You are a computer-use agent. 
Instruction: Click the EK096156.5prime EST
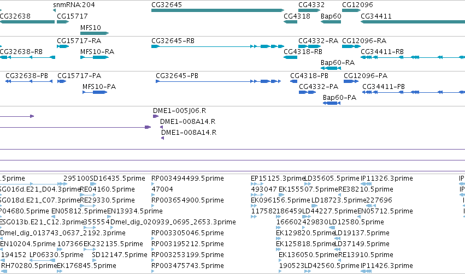click(x=254, y=206)
